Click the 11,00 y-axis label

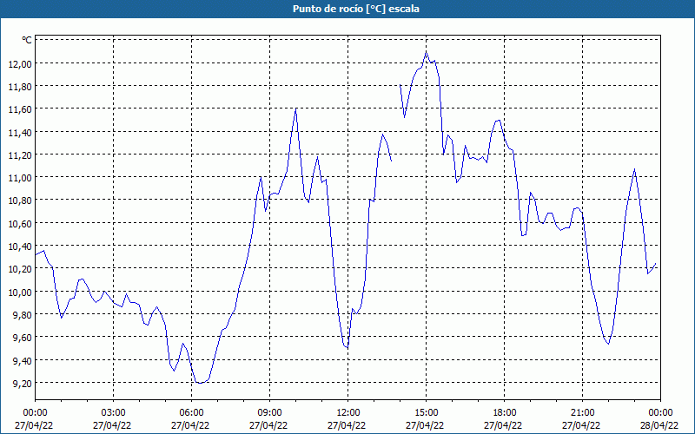tap(20, 178)
